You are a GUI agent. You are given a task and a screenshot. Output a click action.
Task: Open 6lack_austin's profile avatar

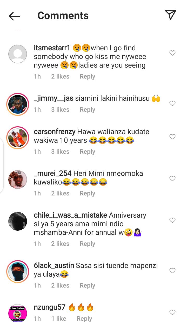pos(18,271)
